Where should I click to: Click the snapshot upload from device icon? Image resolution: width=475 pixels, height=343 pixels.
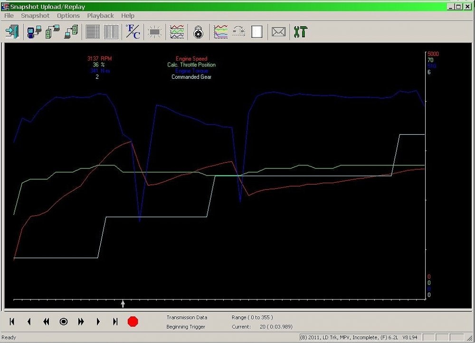[x=33, y=32]
